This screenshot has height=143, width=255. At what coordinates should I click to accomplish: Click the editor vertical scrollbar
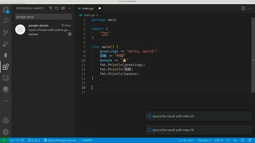(253, 55)
